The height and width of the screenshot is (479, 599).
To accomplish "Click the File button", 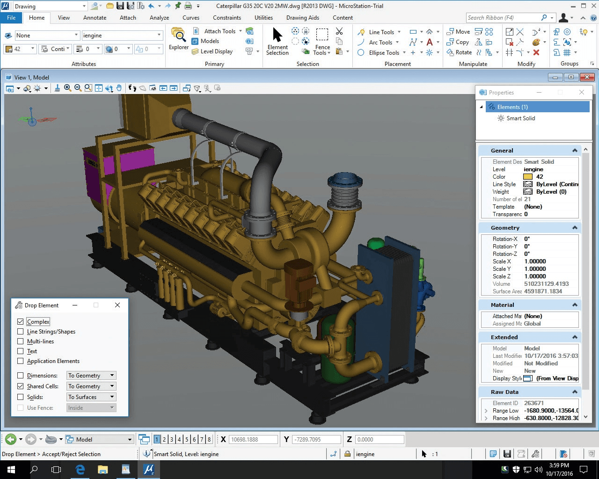I will [x=11, y=18].
